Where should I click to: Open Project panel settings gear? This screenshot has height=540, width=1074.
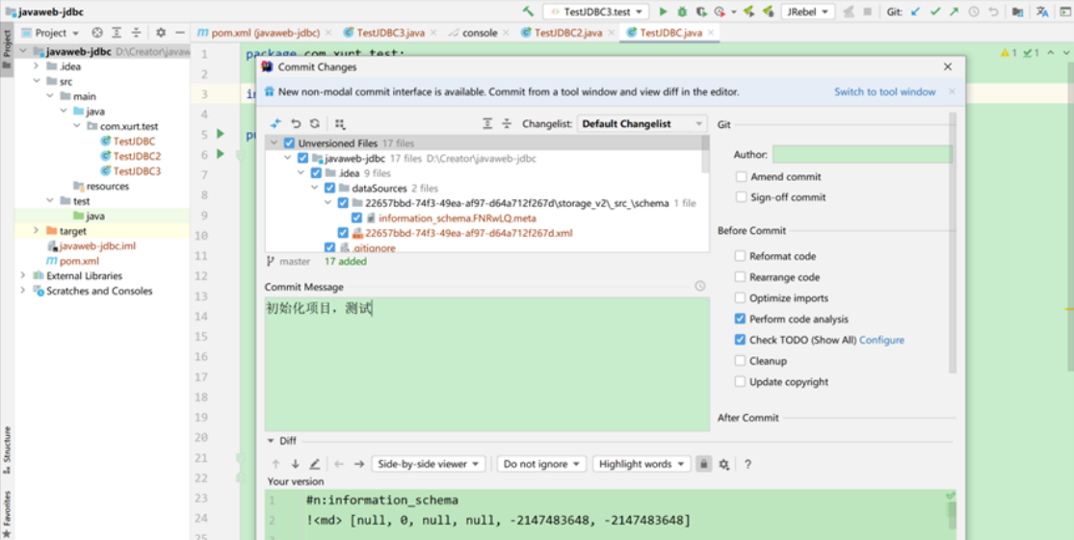coord(161,33)
